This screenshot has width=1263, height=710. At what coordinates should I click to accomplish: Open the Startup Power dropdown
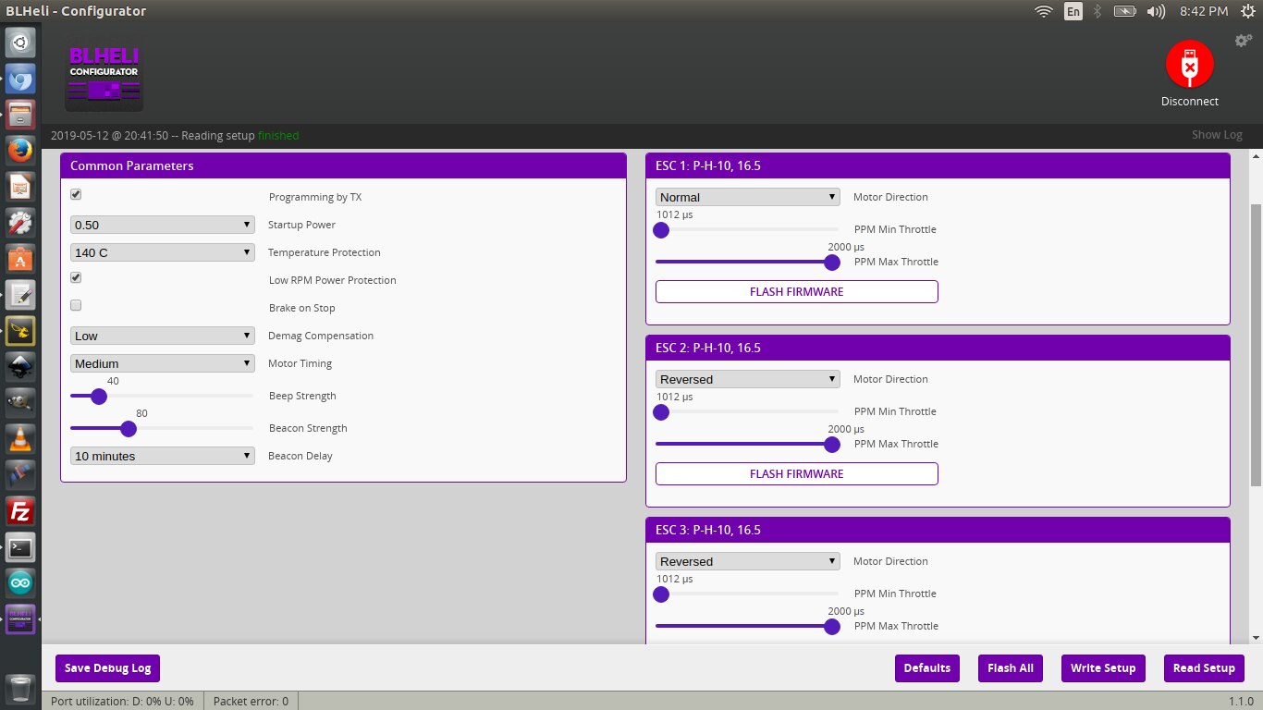pos(162,225)
